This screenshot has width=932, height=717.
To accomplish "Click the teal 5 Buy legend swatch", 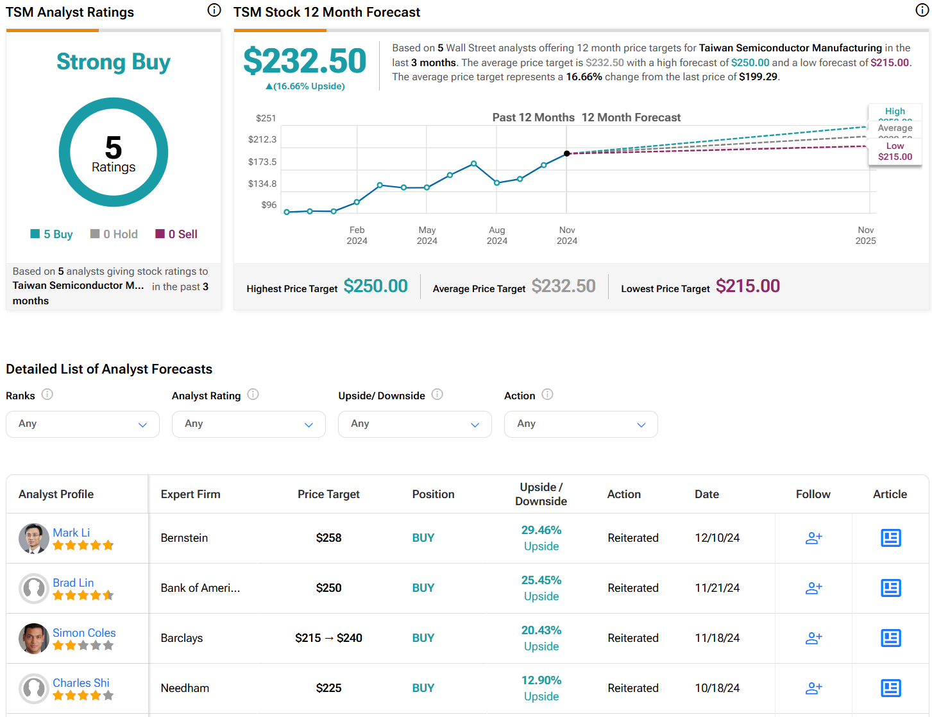I will click(35, 234).
